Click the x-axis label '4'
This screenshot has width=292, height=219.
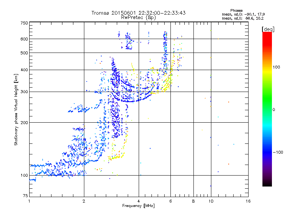pos(139,201)
